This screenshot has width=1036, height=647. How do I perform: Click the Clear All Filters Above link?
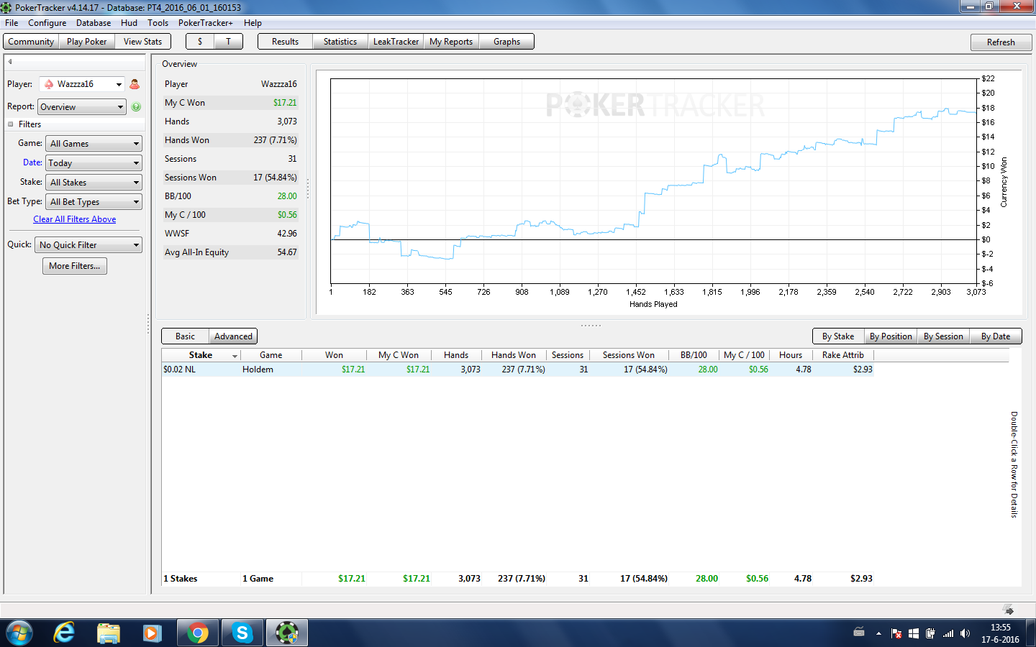click(x=74, y=219)
